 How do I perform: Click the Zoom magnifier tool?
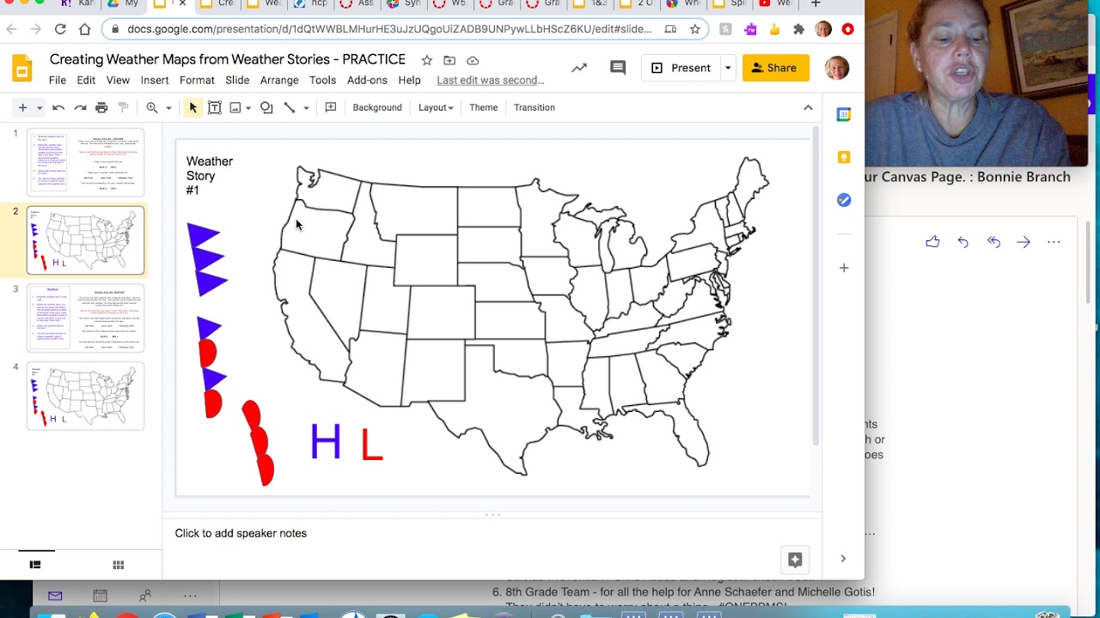(152, 107)
